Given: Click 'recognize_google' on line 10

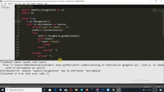Looking at the screenshot, I should point(59,36).
